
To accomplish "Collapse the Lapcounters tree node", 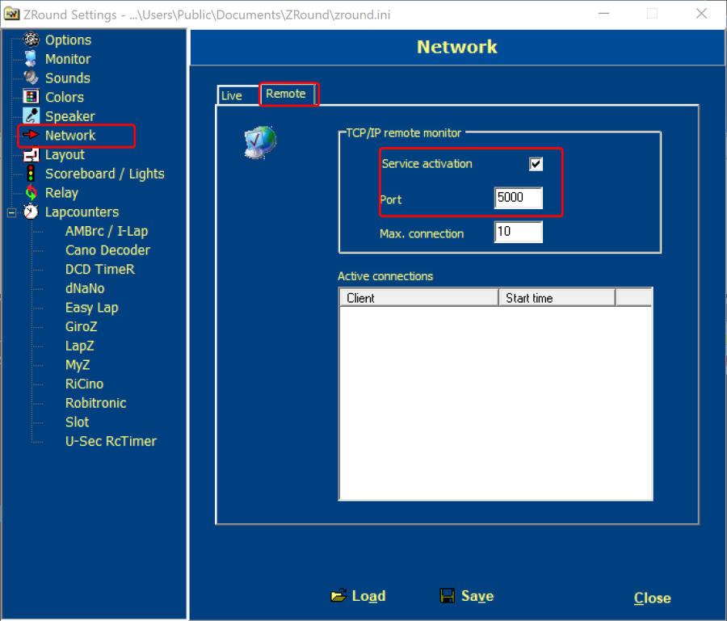I will (11, 212).
